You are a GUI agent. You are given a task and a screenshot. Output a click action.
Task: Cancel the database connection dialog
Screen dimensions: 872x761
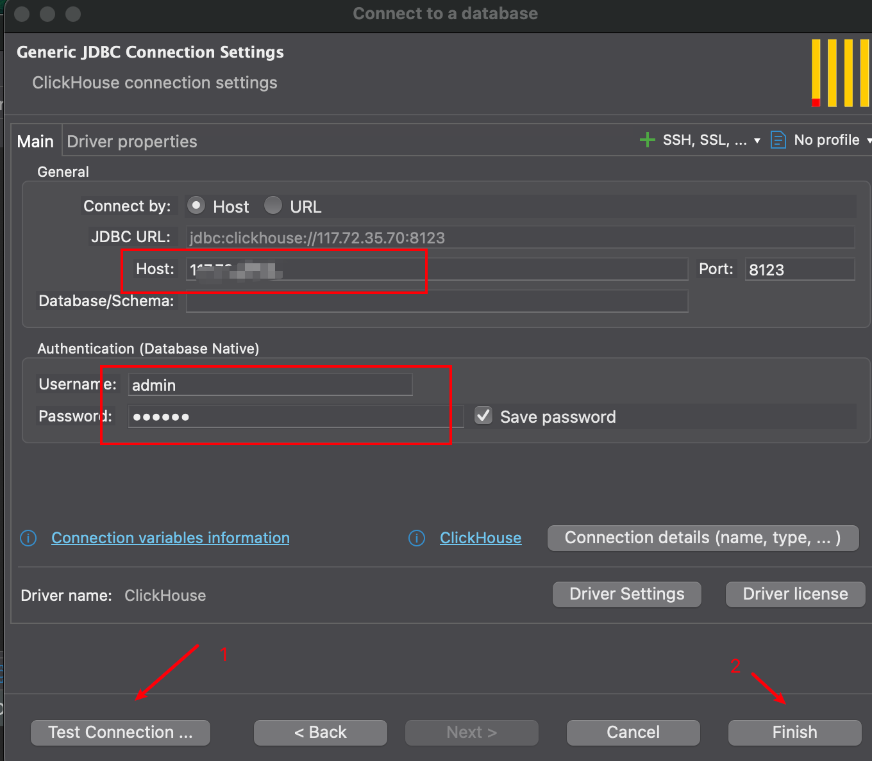coord(633,732)
